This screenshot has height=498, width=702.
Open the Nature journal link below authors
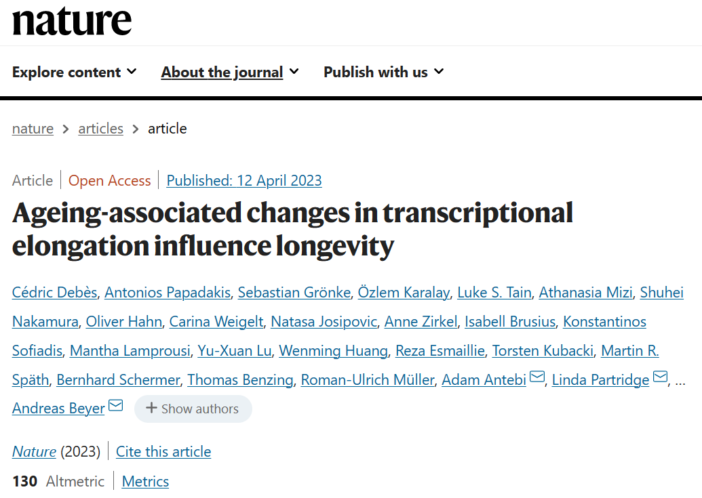[34, 451]
